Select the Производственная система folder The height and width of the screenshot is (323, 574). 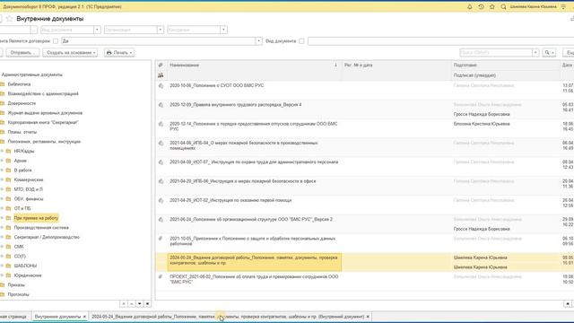(x=41, y=228)
